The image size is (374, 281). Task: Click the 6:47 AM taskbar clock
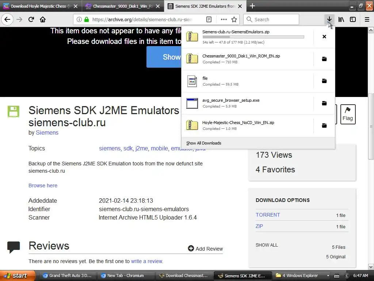(360, 276)
